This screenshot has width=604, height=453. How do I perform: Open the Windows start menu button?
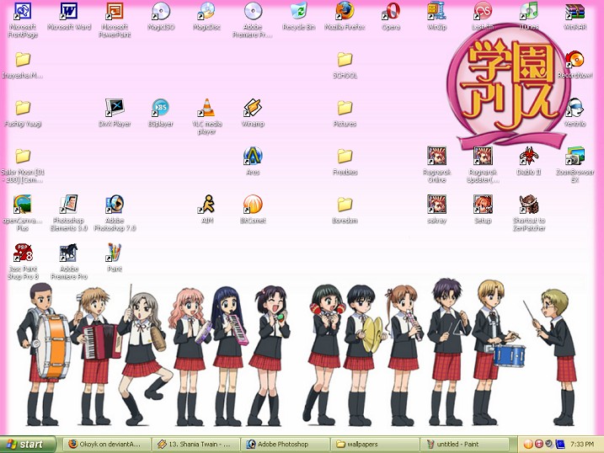[x=28, y=445]
